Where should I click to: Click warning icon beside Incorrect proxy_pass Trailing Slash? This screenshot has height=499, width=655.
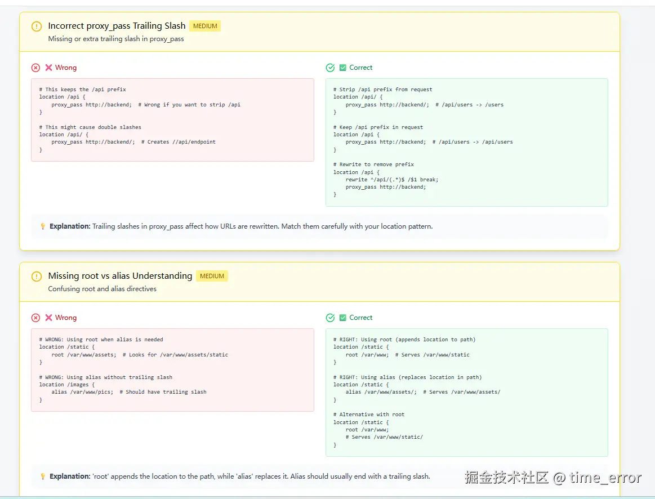coord(37,26)
